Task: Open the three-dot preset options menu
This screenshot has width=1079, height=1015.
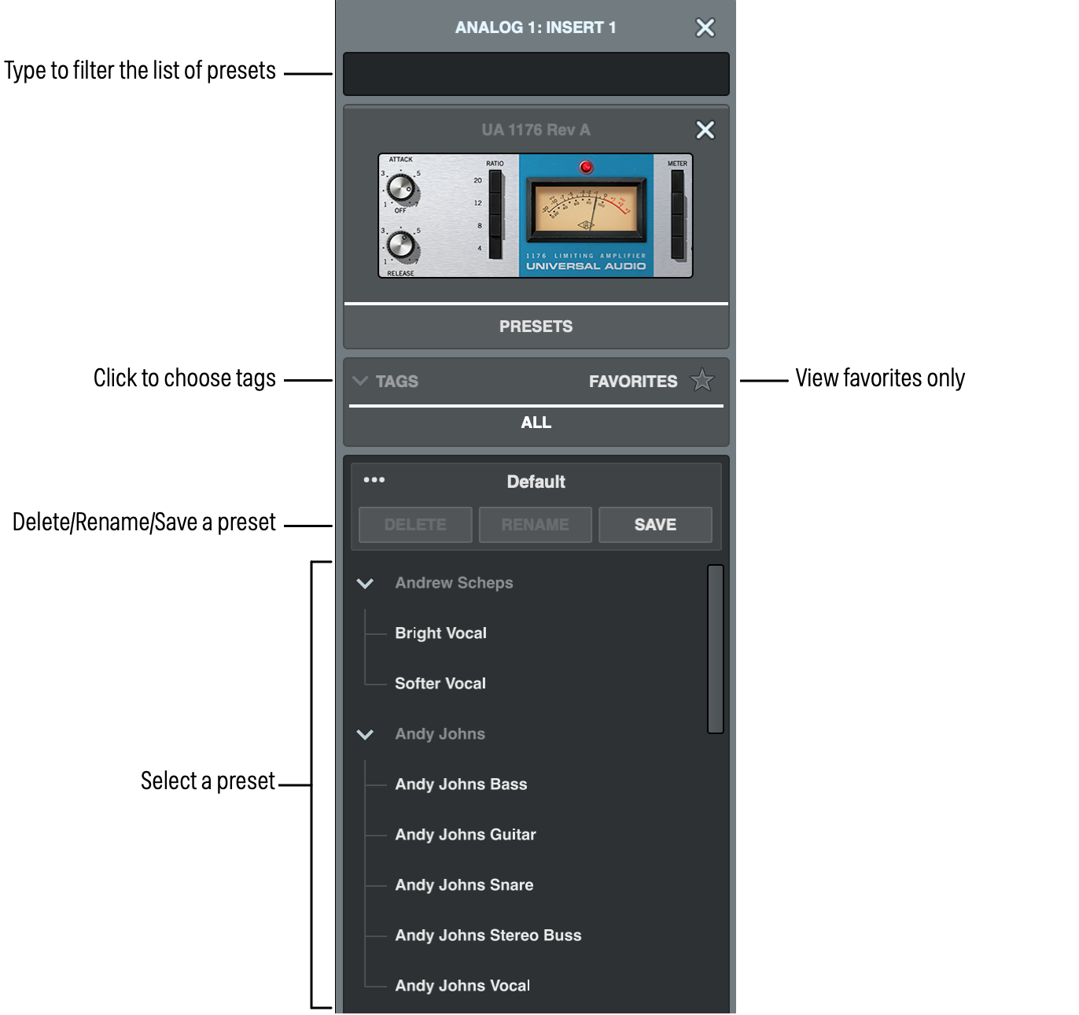Action: point(374,480)
